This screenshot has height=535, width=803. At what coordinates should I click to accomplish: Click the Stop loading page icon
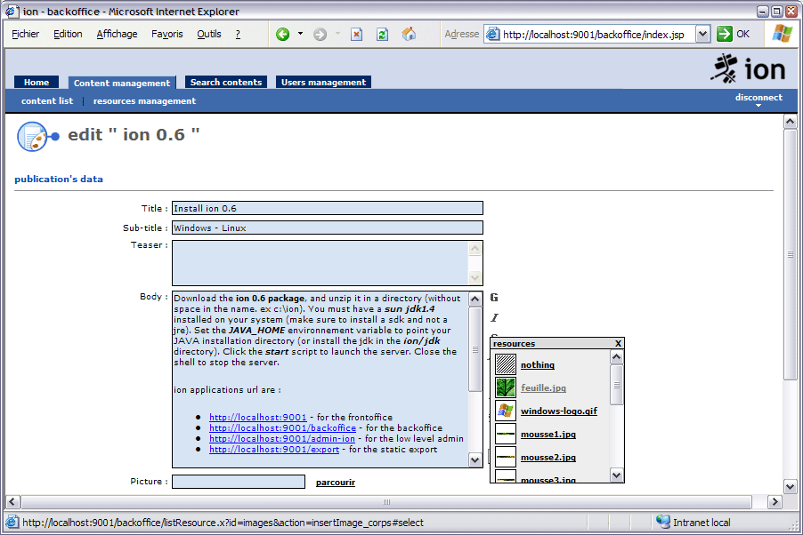[356, 35]
